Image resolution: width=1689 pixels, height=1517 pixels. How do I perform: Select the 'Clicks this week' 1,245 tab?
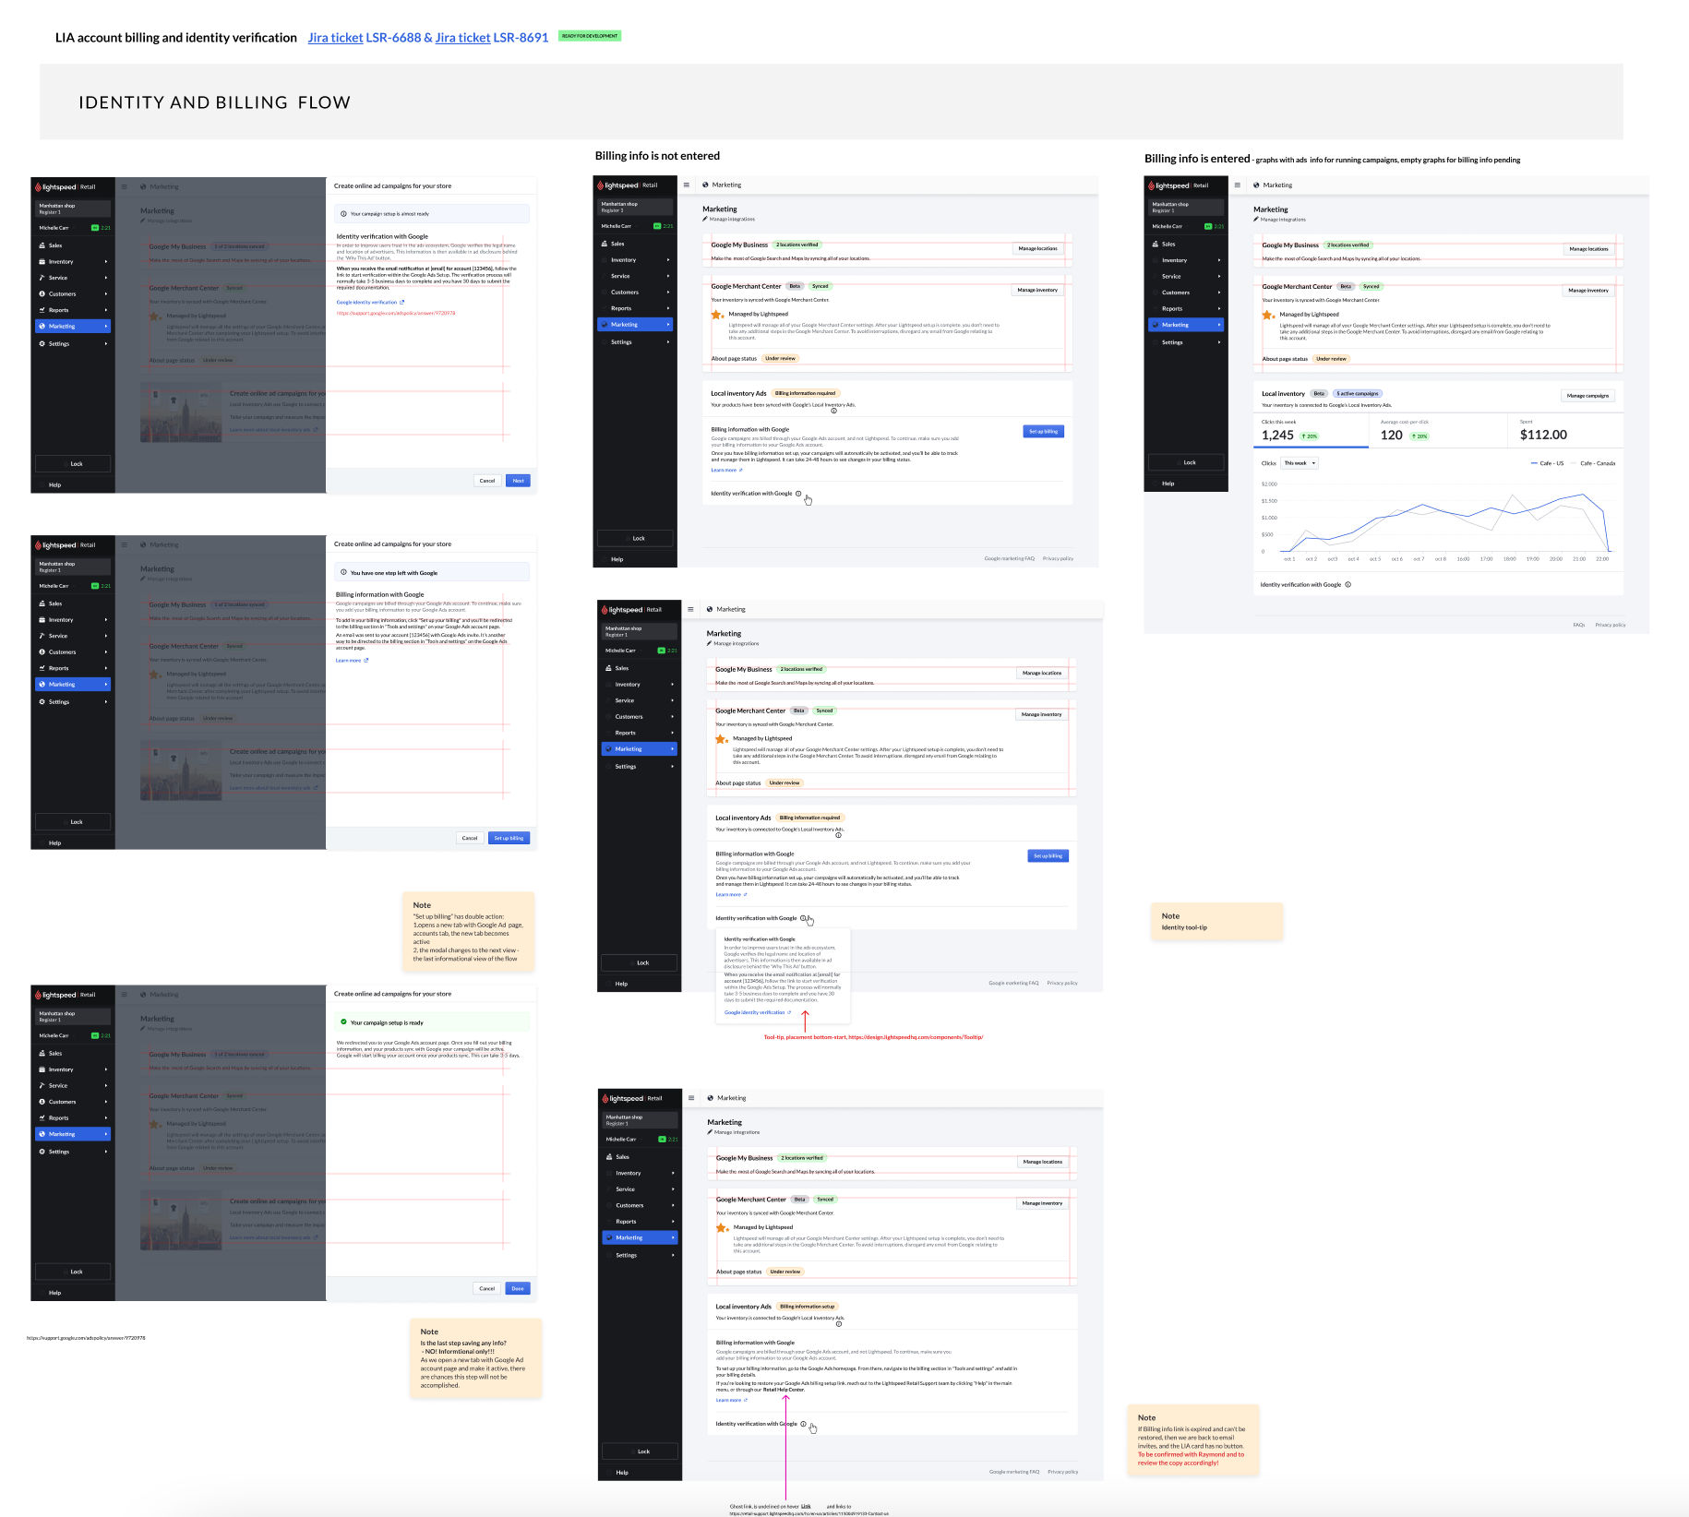pyautogui.click(x=1311, y=431)
